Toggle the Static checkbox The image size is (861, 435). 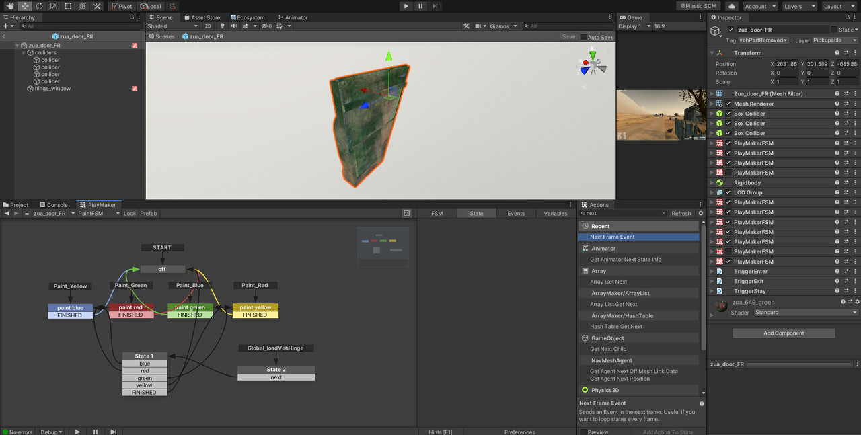(x=834, y=30)
